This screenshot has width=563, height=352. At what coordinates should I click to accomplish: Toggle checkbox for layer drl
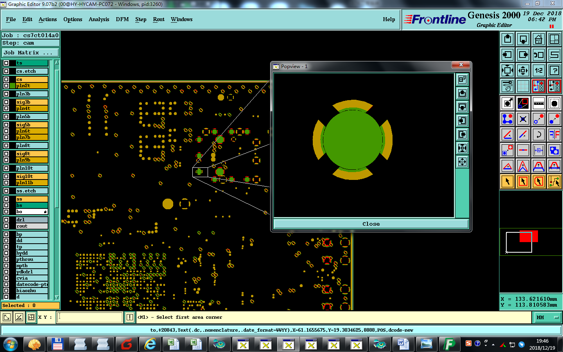pyautogui.click(x=6, y=220)
